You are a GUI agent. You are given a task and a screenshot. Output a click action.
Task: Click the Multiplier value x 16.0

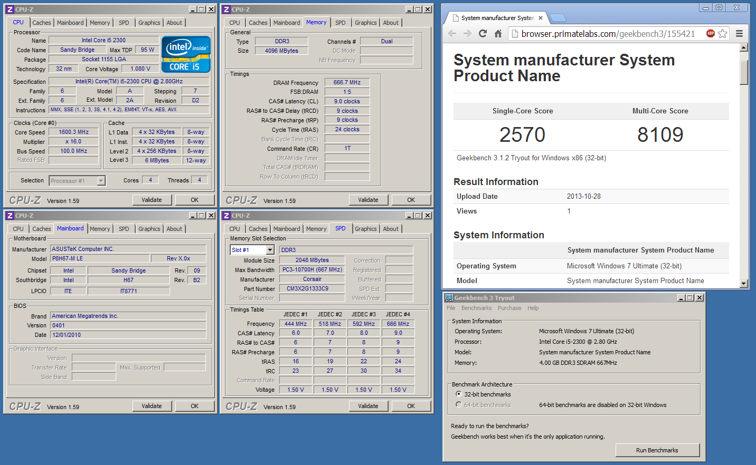74,141
